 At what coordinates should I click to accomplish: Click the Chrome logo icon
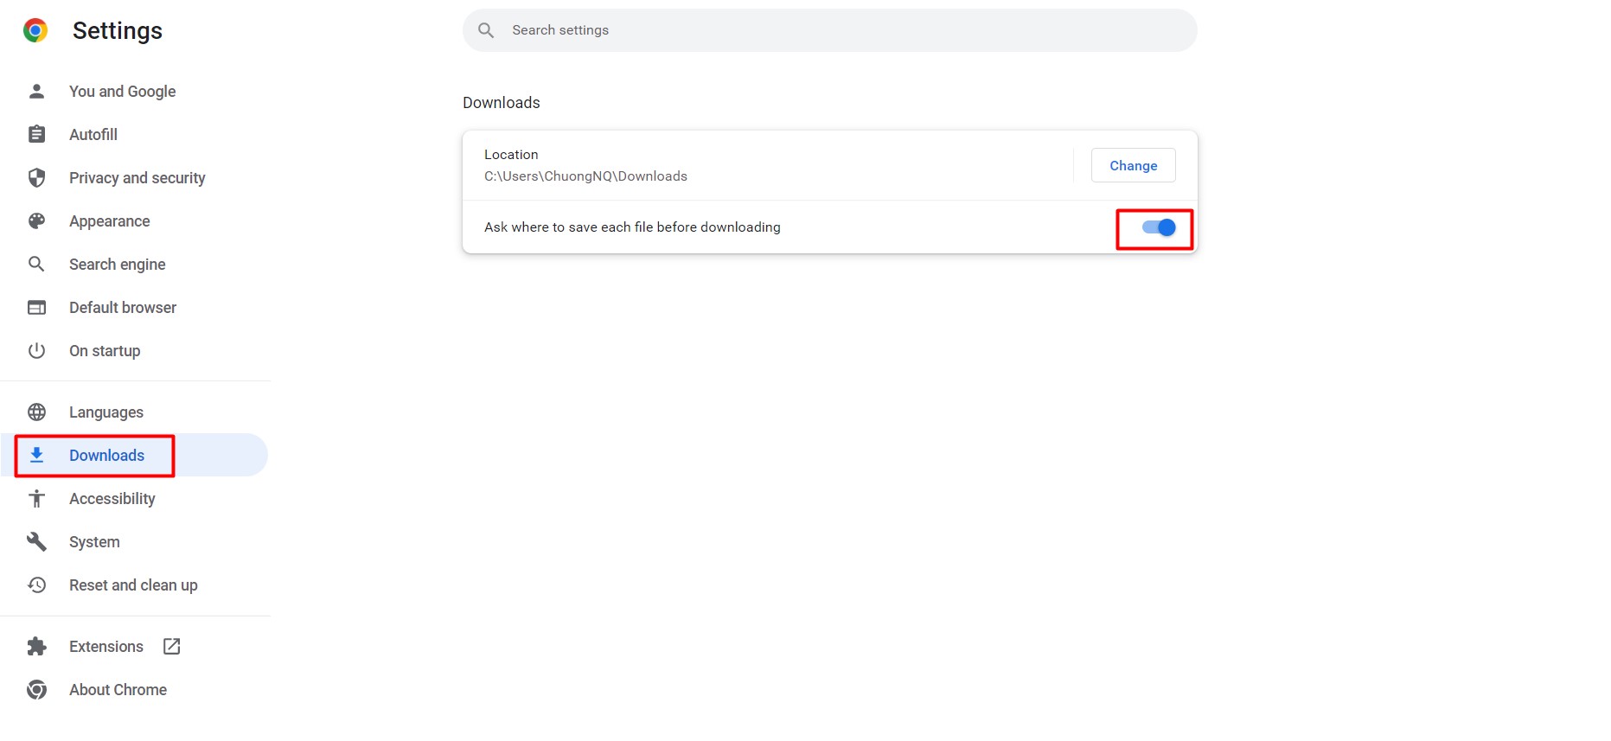click(35, 31)
